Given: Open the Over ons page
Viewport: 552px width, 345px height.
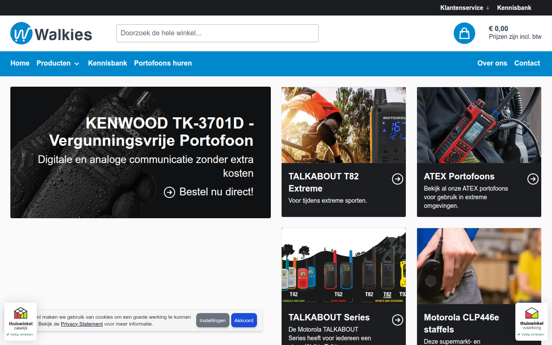Looking at the screenshot, I should 492,63.
